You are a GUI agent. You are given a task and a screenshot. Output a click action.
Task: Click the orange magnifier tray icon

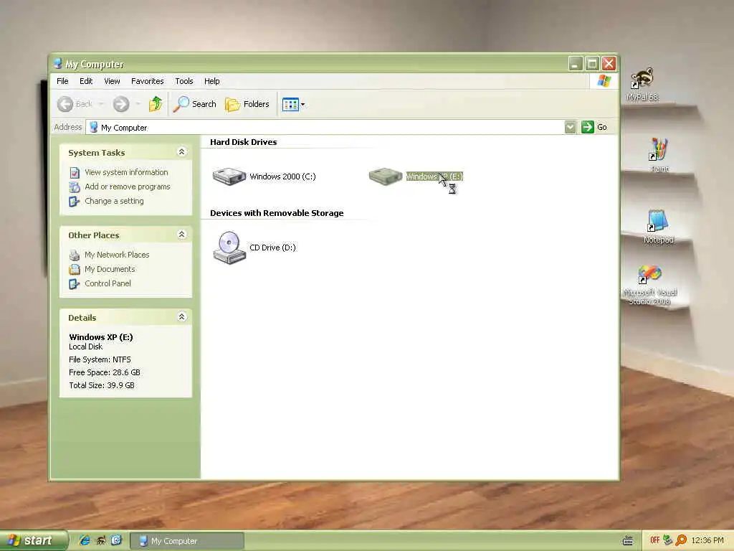pos(681,540)
